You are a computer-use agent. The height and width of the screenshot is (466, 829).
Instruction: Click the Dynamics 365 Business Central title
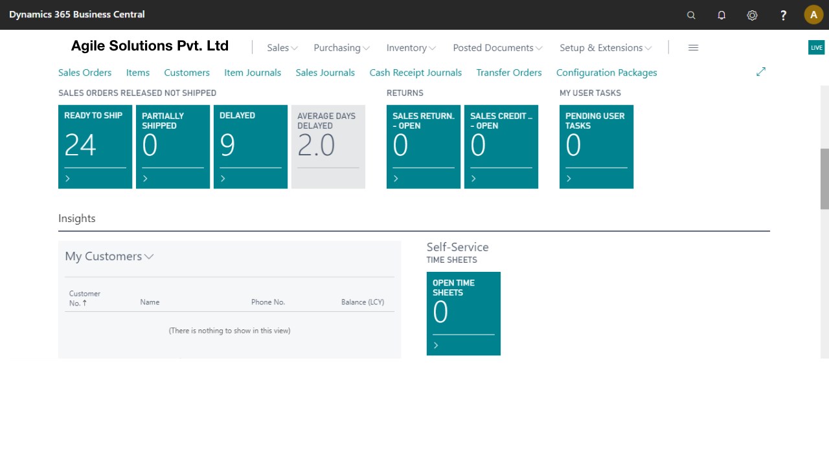click(77, 14)
